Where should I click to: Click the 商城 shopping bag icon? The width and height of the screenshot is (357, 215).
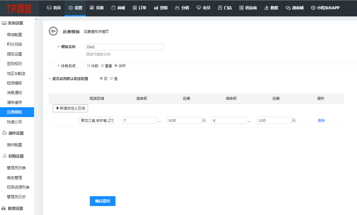[113, 8]
